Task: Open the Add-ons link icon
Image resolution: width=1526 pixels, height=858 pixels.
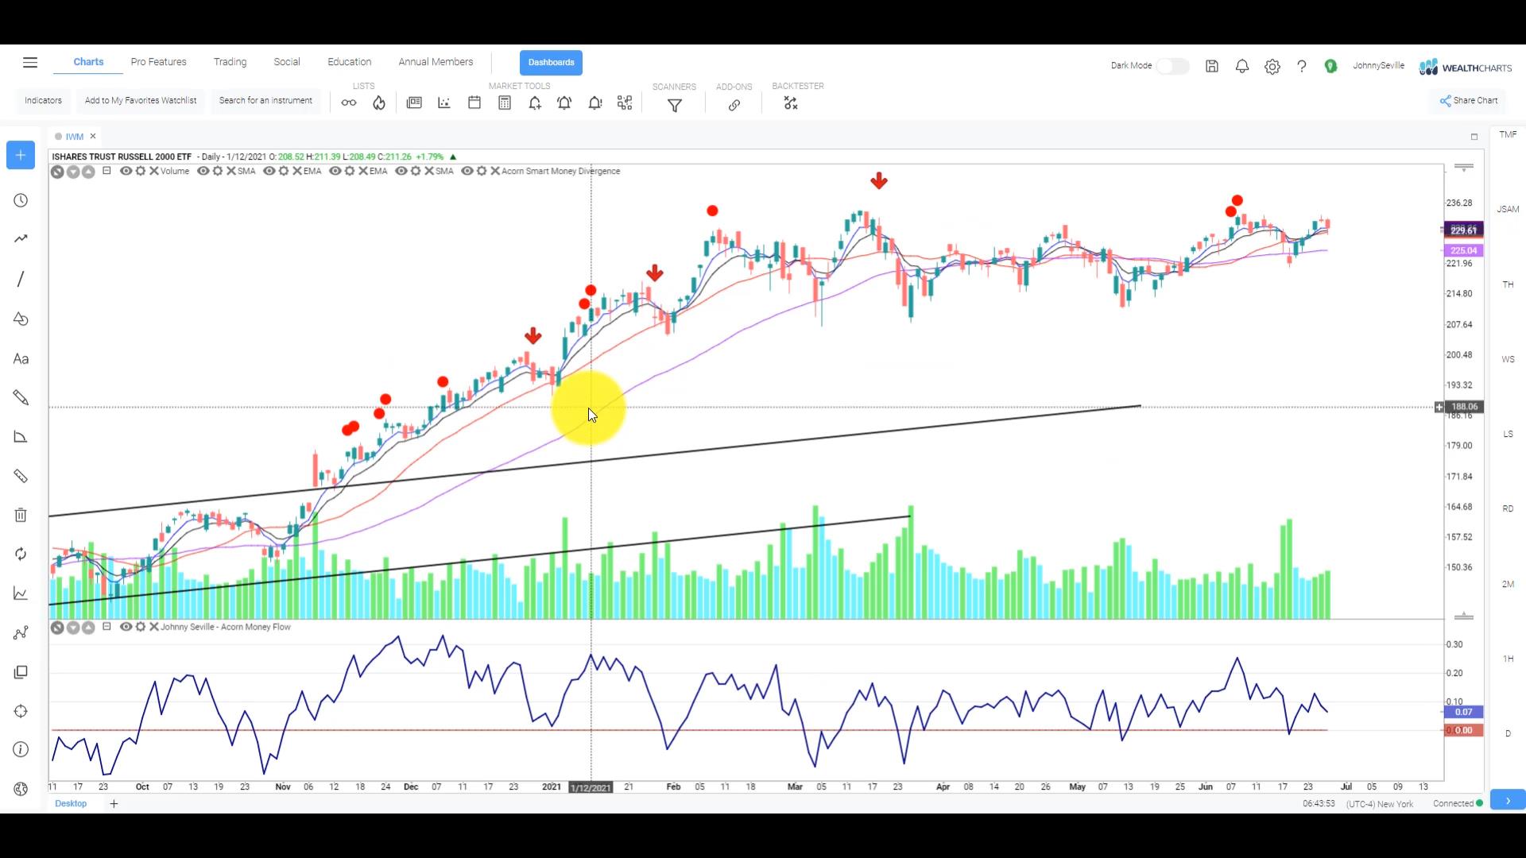Action: pos(734,105)
